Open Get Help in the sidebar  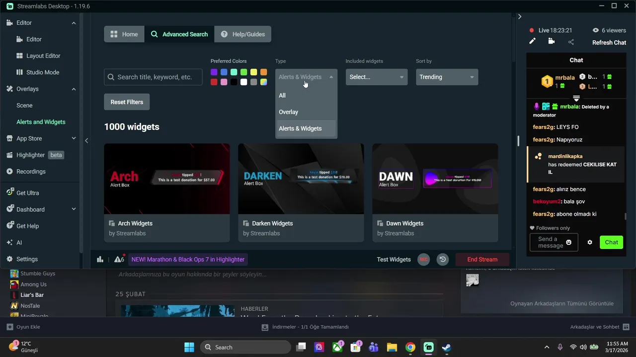coord(22,226)
